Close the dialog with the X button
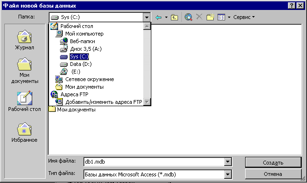Viewport: 307px width, 183px height. tap(300, 6)
